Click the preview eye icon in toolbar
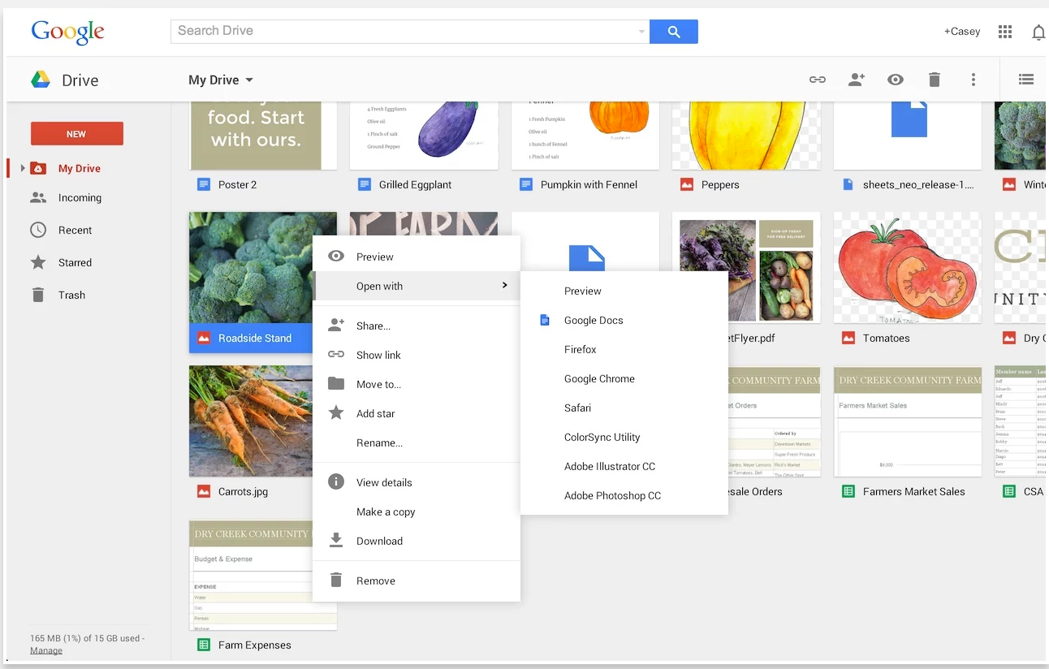The image size is (1049, 669). [896, 80]
